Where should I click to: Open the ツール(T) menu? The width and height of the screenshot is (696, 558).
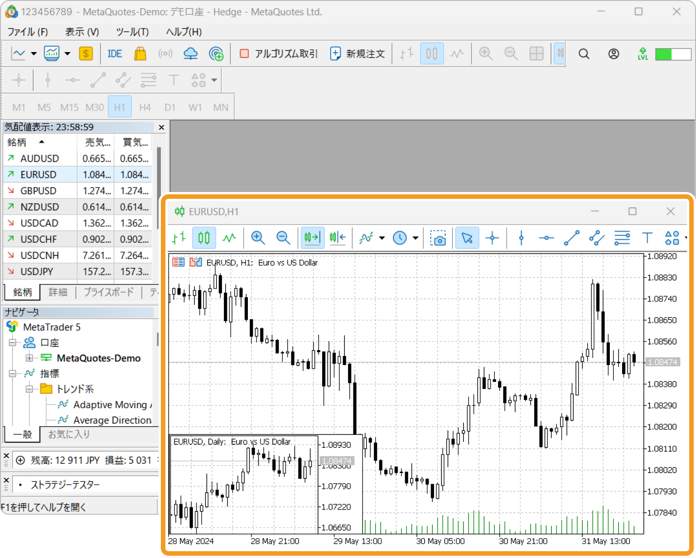(x=132, y=32)
